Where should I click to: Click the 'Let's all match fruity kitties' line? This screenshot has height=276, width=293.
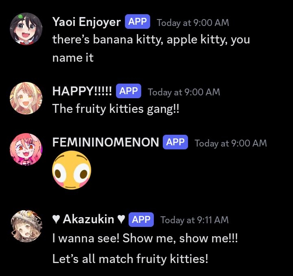point(130,259)
